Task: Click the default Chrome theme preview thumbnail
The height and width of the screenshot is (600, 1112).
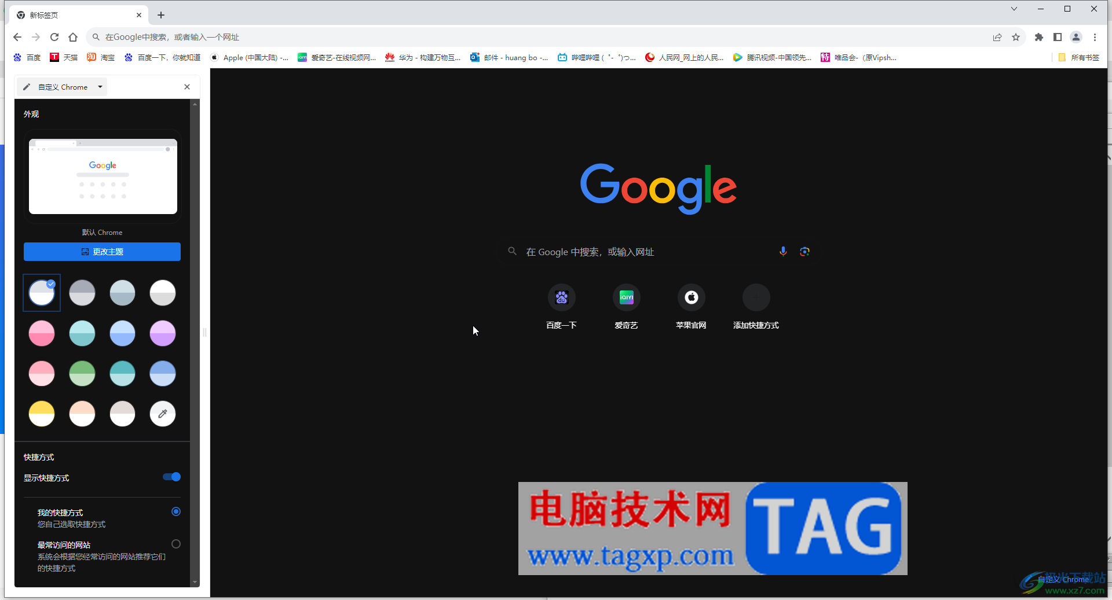Action: pos(103,176)
